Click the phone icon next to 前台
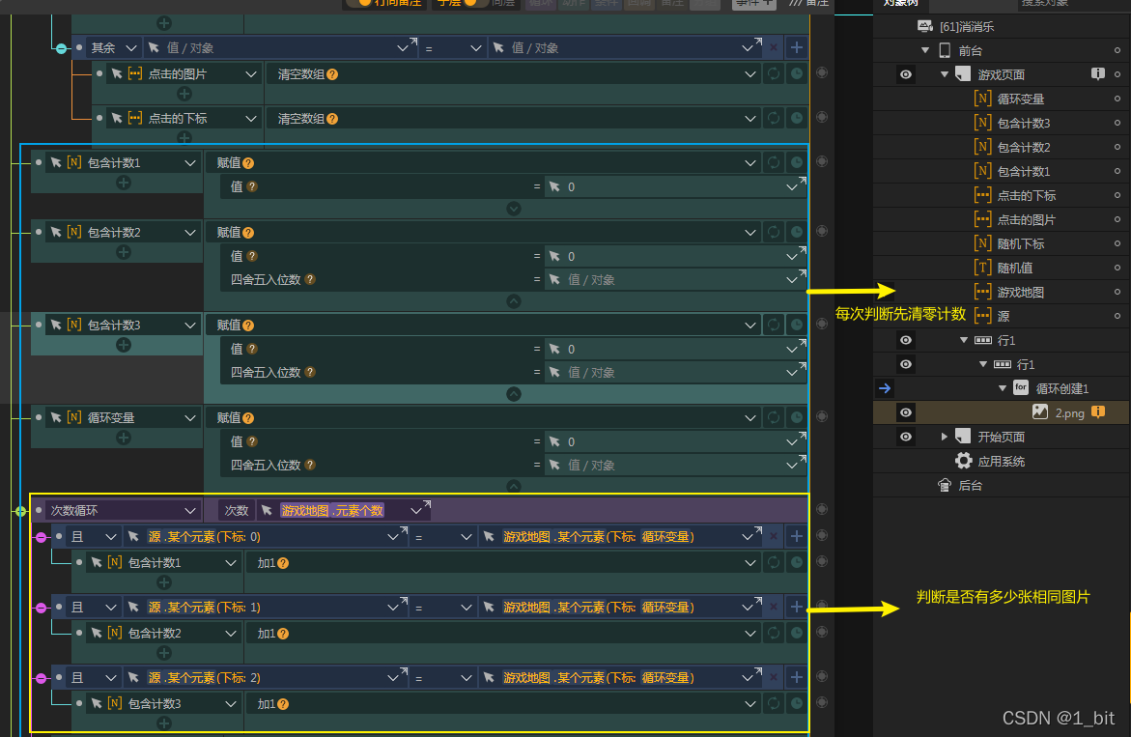The width and height of the screenshot is (1131, 737). pyautogui.click(x=945, y=50)
